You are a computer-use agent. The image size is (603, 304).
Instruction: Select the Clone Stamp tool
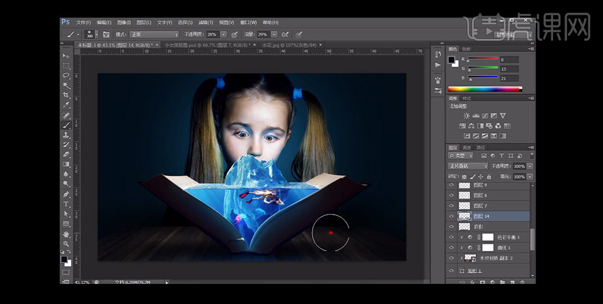click(66, 135)
